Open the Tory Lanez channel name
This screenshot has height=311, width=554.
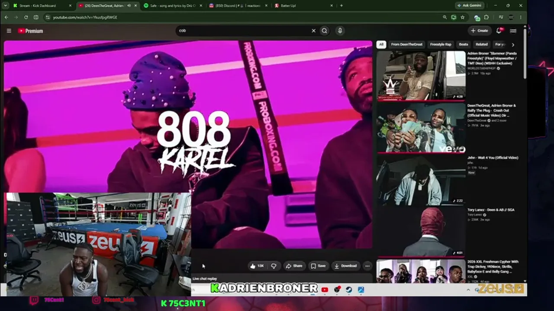[x=476, y=215]
